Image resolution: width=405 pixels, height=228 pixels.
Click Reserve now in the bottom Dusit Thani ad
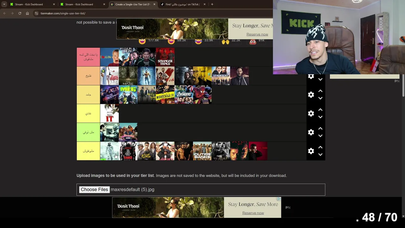point(253,213)
